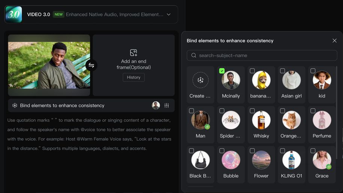Click the VIDEO 3.0 model logo
Viewport: 343px width, 193px height.
click(x=13, y=15)
